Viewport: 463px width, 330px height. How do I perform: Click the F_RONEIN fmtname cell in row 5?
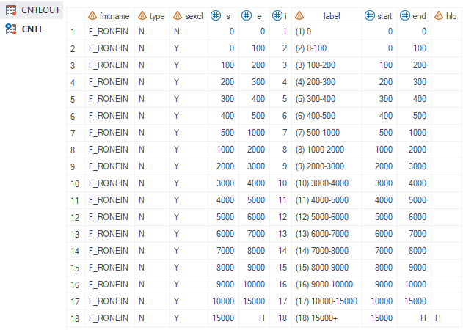click(x=109, y=98)
